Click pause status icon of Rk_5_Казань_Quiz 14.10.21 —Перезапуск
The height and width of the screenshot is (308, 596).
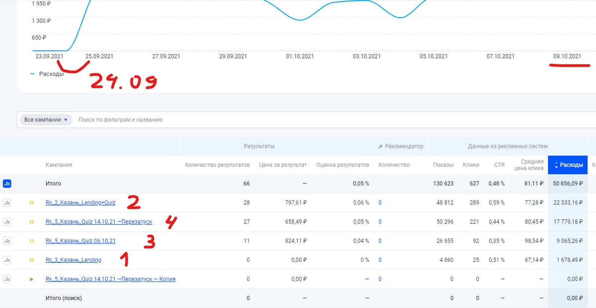pyautogui.click(x=32, y=222)
